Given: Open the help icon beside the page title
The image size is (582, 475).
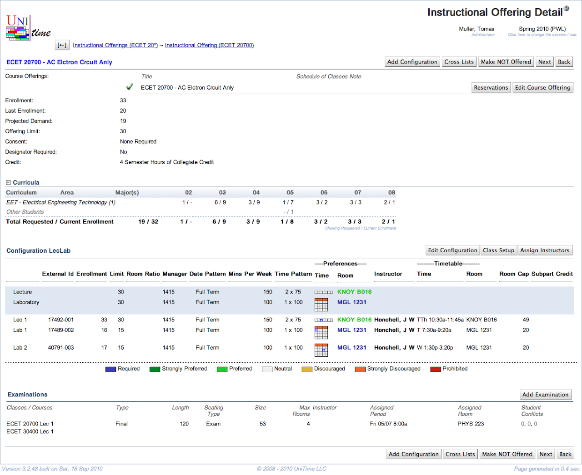Looking at the screenshot, I should tap(567, 8).
